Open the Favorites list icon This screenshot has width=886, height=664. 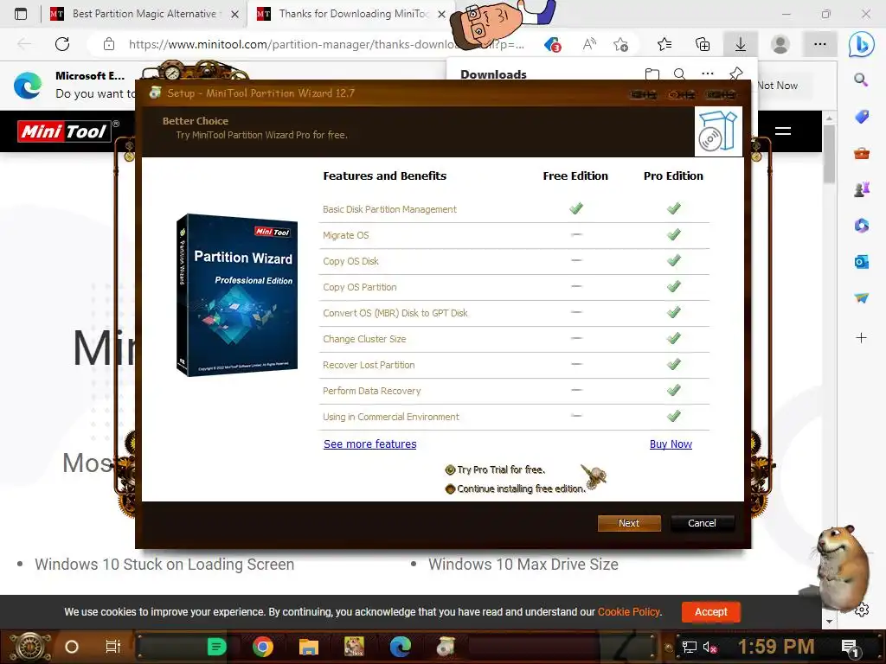[664, 44]
